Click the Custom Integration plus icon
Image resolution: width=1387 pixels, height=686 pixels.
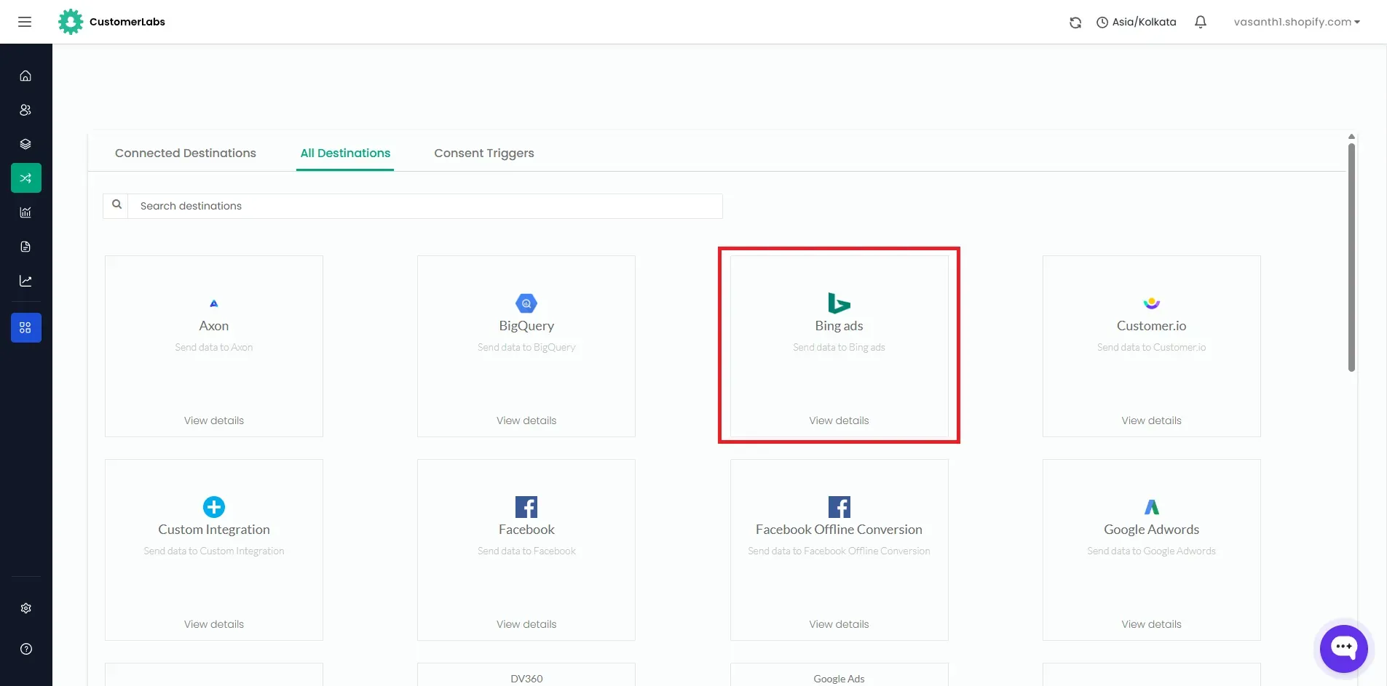214,507
